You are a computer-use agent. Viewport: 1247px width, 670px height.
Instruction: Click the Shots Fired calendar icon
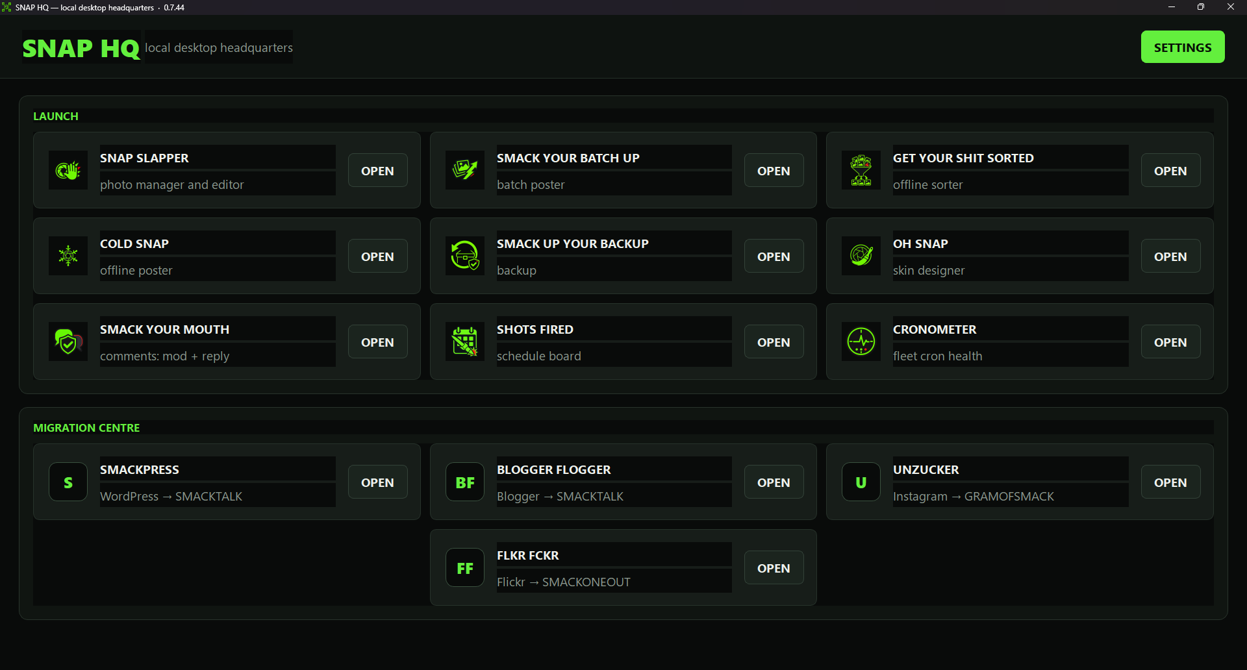click(x=465, y=341)
